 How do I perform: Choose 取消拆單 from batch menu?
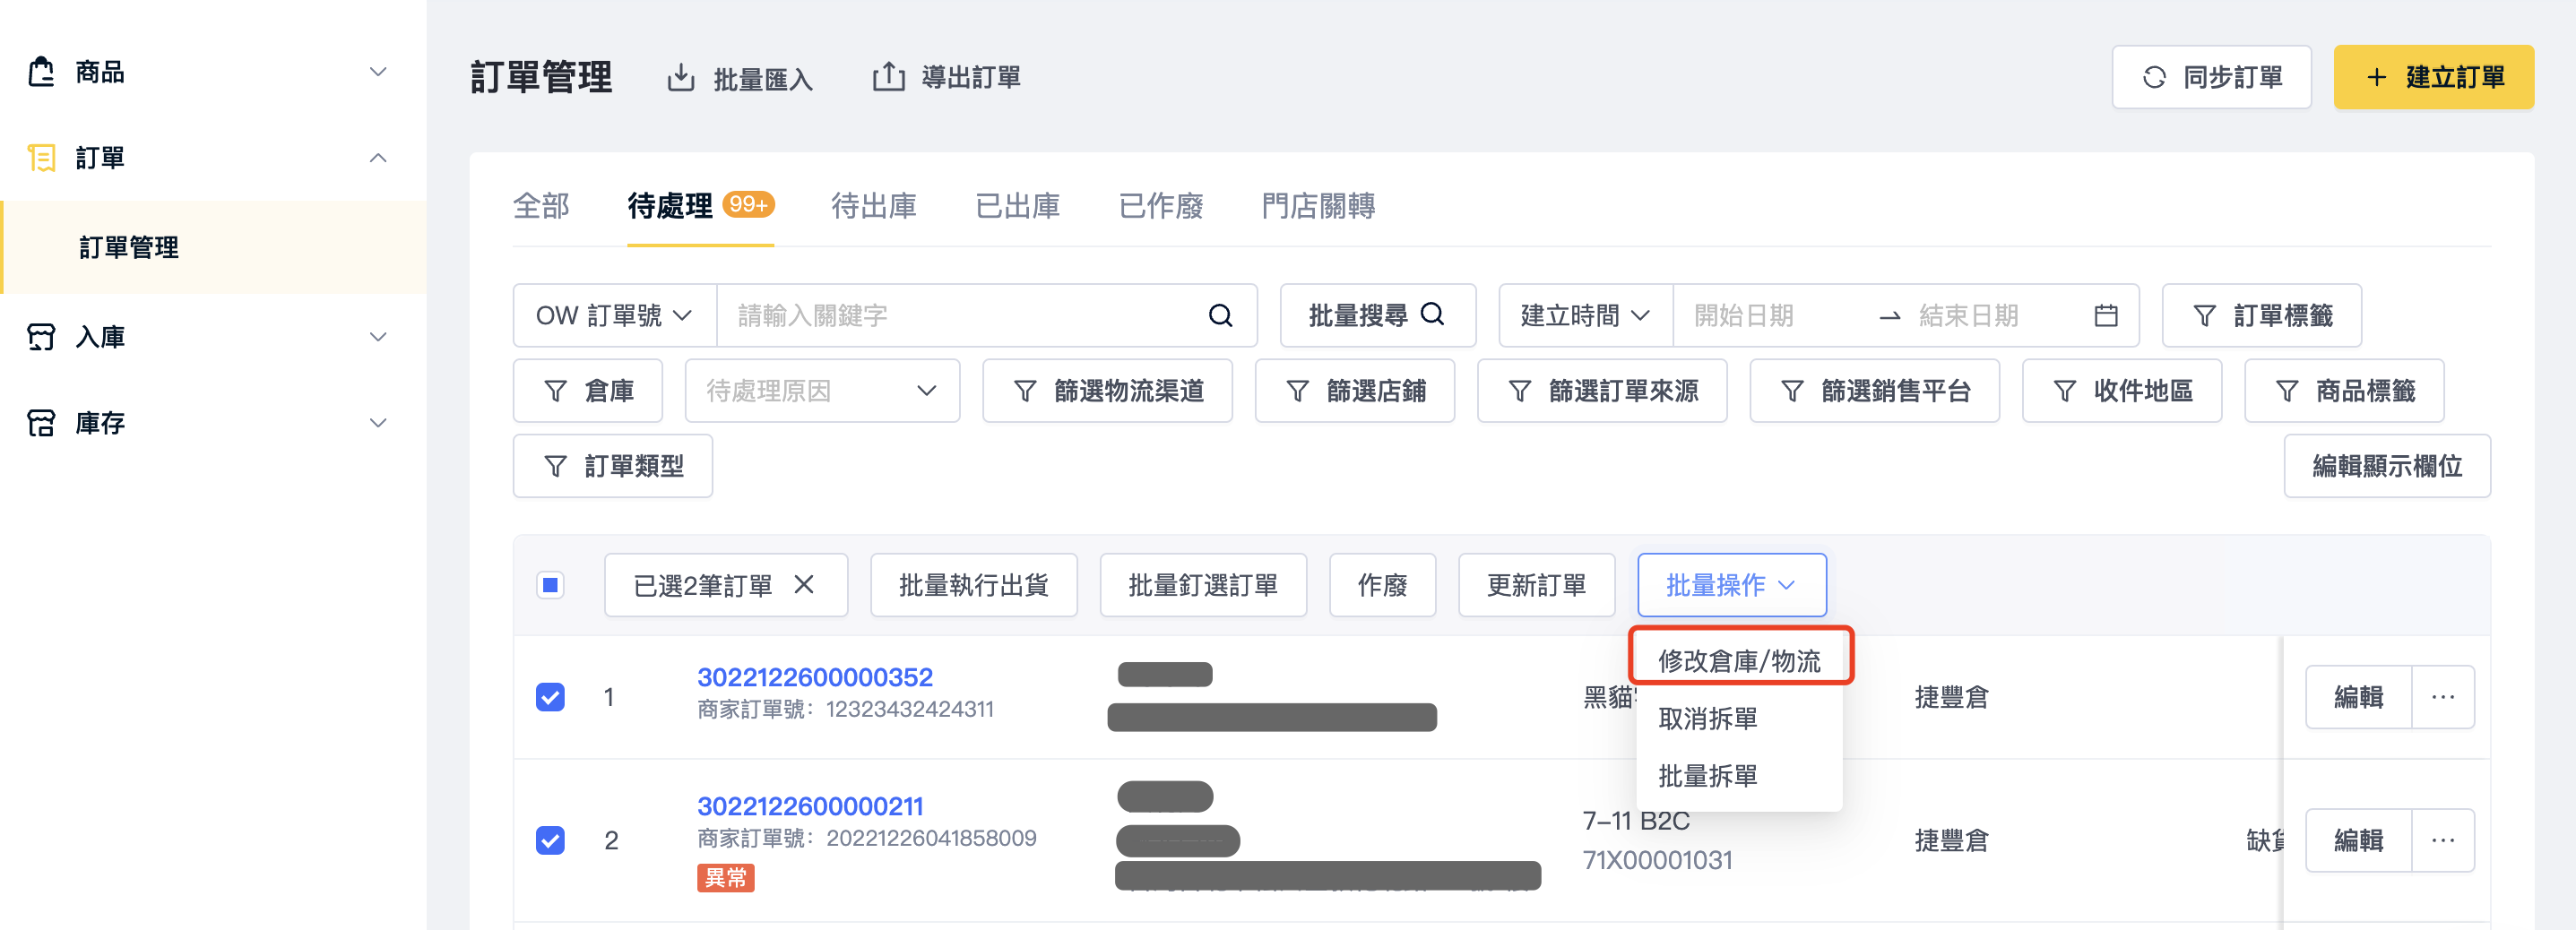[x=1739, y=718]
